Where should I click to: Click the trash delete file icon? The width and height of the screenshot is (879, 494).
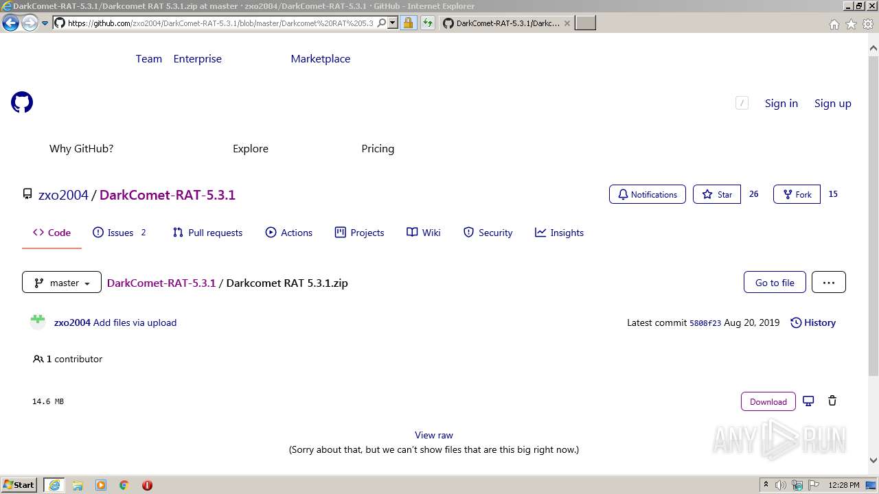click(x=832, y=401)
